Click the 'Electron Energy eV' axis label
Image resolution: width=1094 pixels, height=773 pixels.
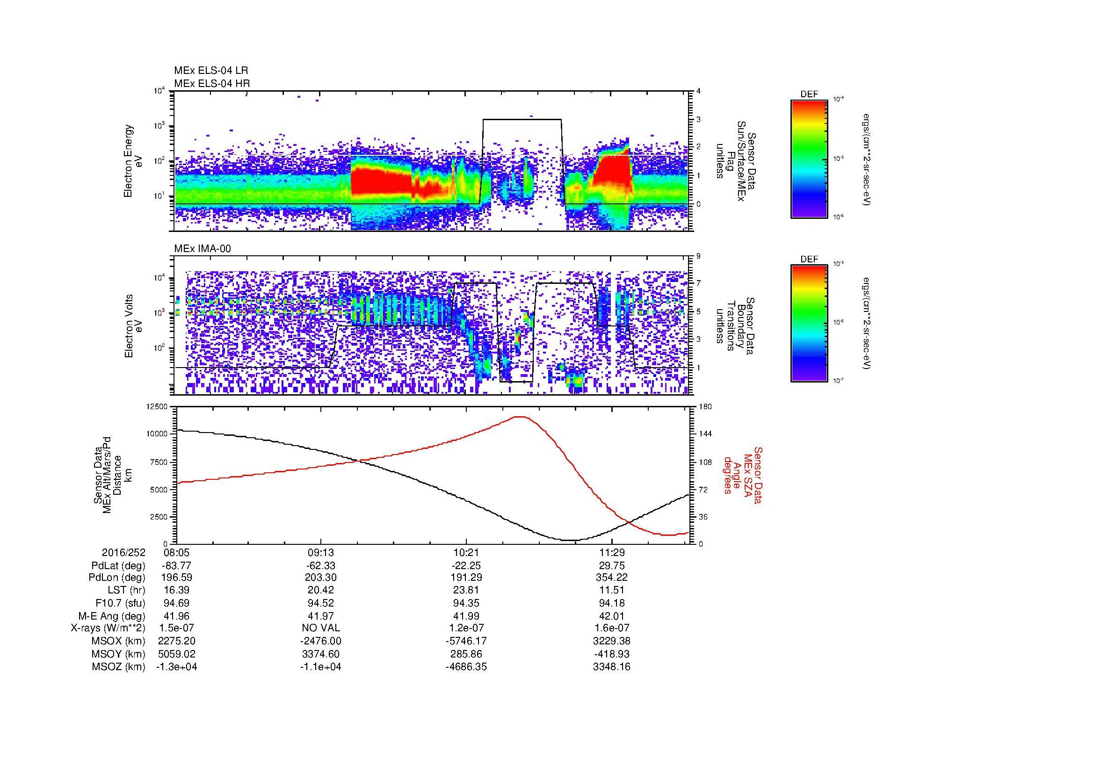(133, 161)
